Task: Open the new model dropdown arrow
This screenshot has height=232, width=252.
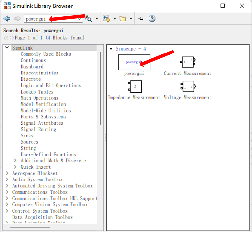Action: (115, 19)
